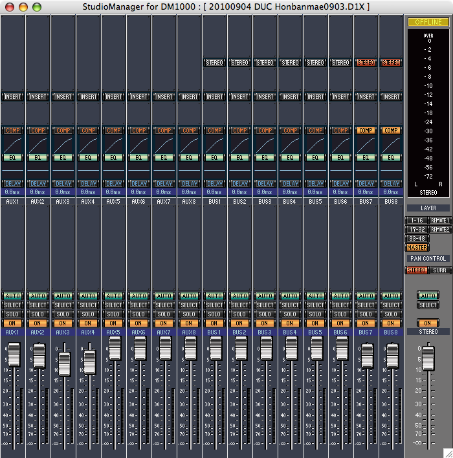
Task: Toggle DELAY on the AUX2 channel
Action: pyautogui.click(x=38, y=184)
